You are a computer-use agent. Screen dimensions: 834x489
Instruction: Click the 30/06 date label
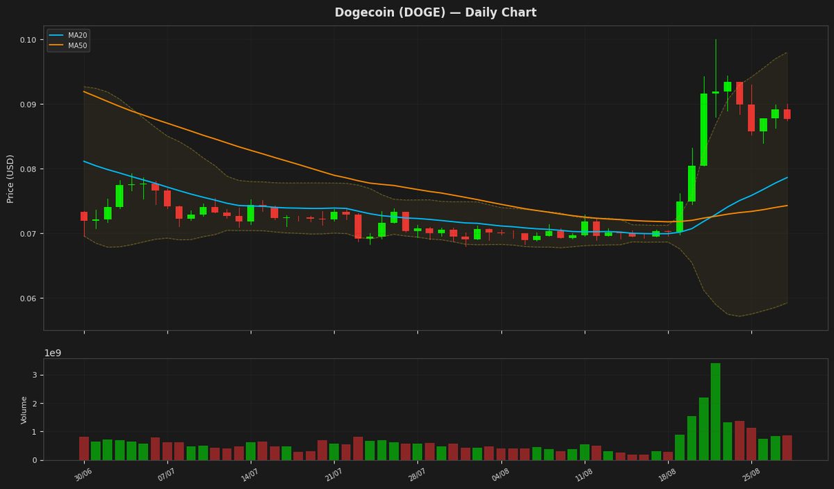point(83,474)
